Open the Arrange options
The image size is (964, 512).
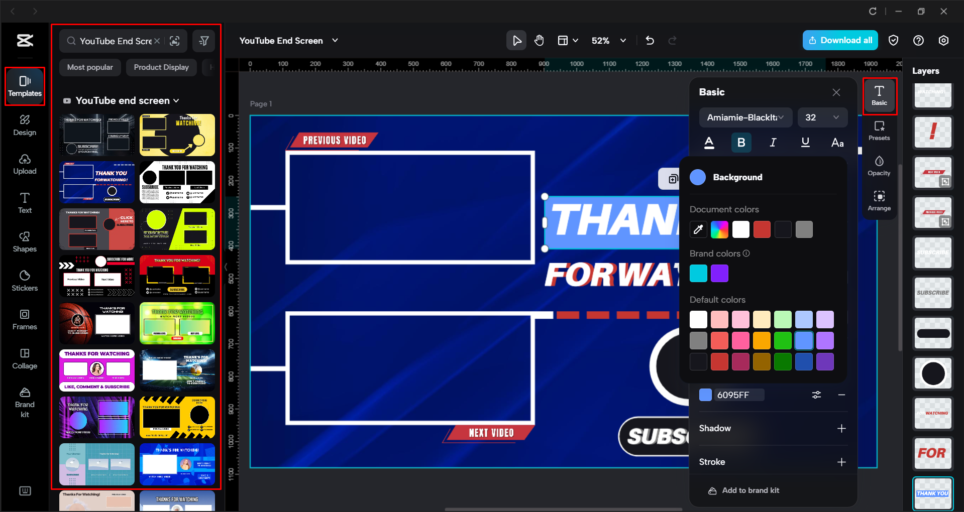coord(879,200)
